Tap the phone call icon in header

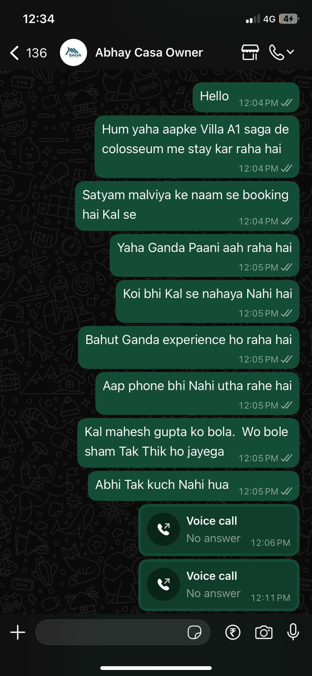[277, 52]
